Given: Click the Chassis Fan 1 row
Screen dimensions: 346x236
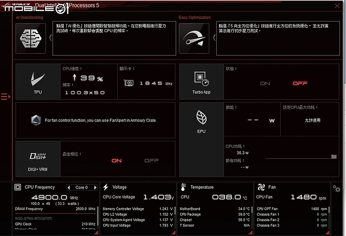Looking at the screenshot, I should [292, 214].
